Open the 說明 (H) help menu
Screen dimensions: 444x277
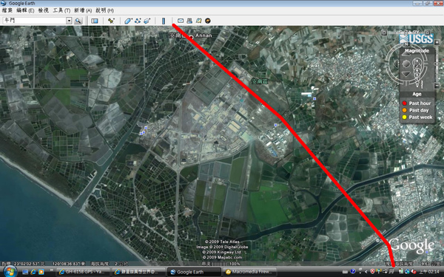pos(104,10)
